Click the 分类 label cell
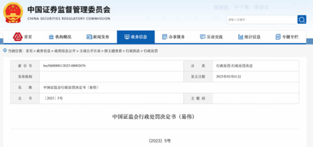 click(x=198, y=66)
